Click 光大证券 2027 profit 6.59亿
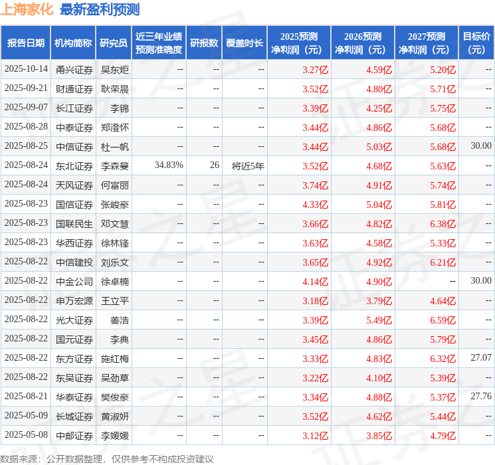The image size is (495, 465). tap(443, 320)
